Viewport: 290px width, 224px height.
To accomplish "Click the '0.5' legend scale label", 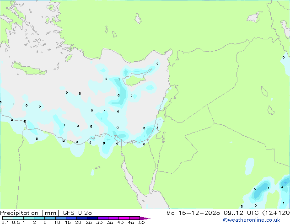I will tap(16, 222).
